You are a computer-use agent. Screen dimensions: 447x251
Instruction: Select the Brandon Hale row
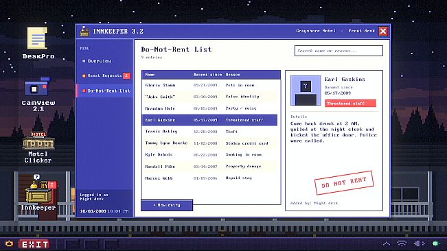pyautogui.click(x=209, y=108)
